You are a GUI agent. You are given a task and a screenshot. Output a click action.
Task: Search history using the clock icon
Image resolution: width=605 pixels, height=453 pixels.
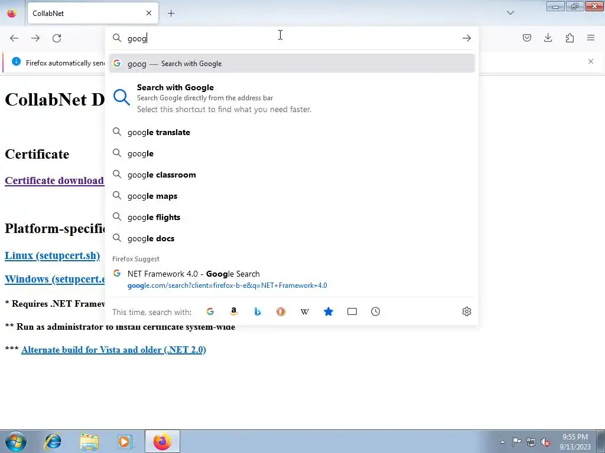pos(375,311)
